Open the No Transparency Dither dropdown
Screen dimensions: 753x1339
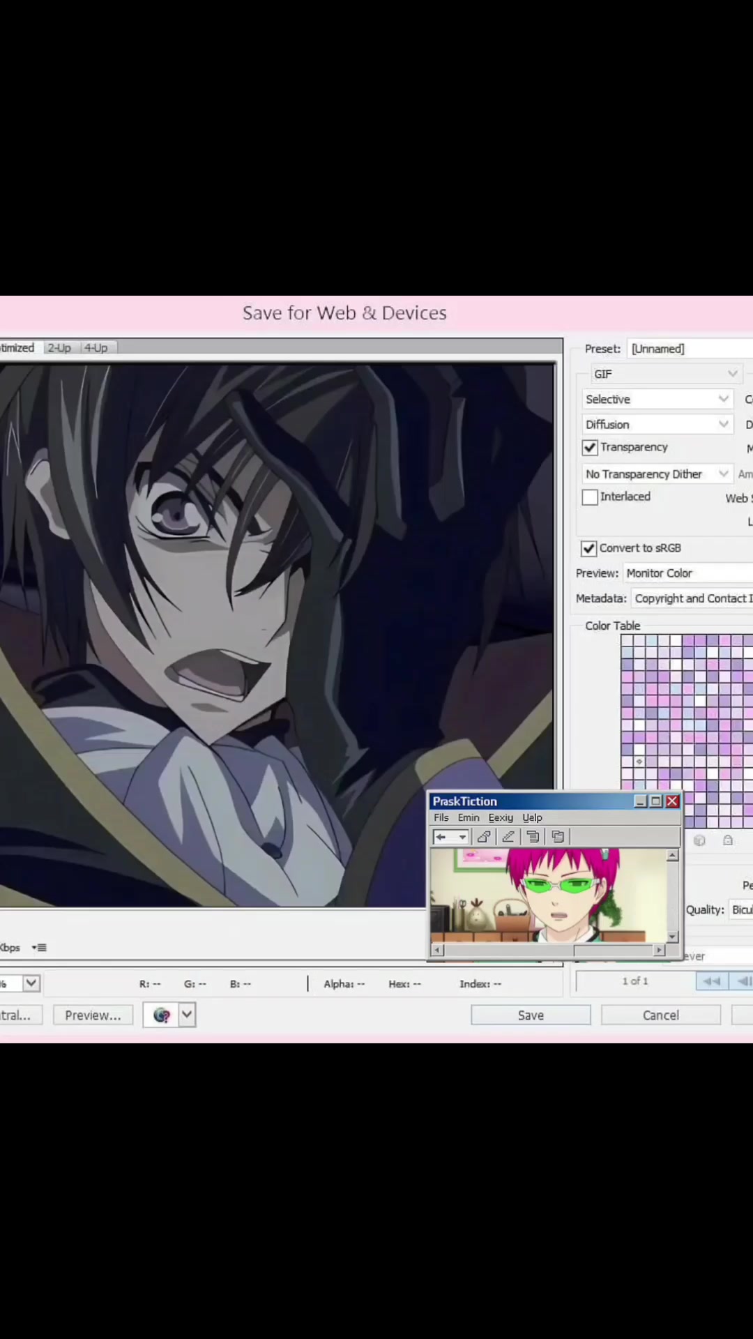coord(657,474)
